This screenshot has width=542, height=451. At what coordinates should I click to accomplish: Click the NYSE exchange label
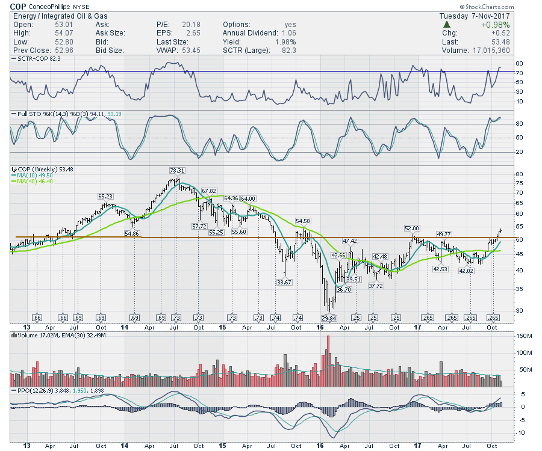coord(81,7)
